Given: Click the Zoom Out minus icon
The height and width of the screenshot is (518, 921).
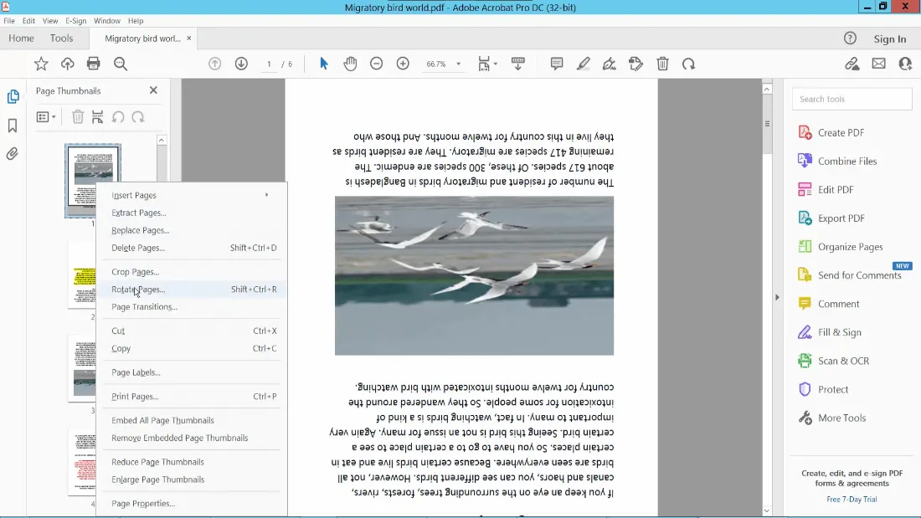Looking at the screenshot, I should click(x=377, y=64).
